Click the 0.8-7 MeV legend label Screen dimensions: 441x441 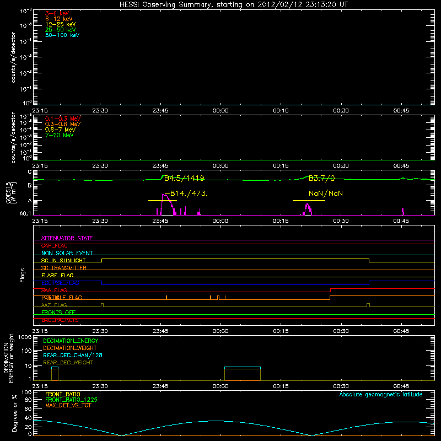click(60, 130)
